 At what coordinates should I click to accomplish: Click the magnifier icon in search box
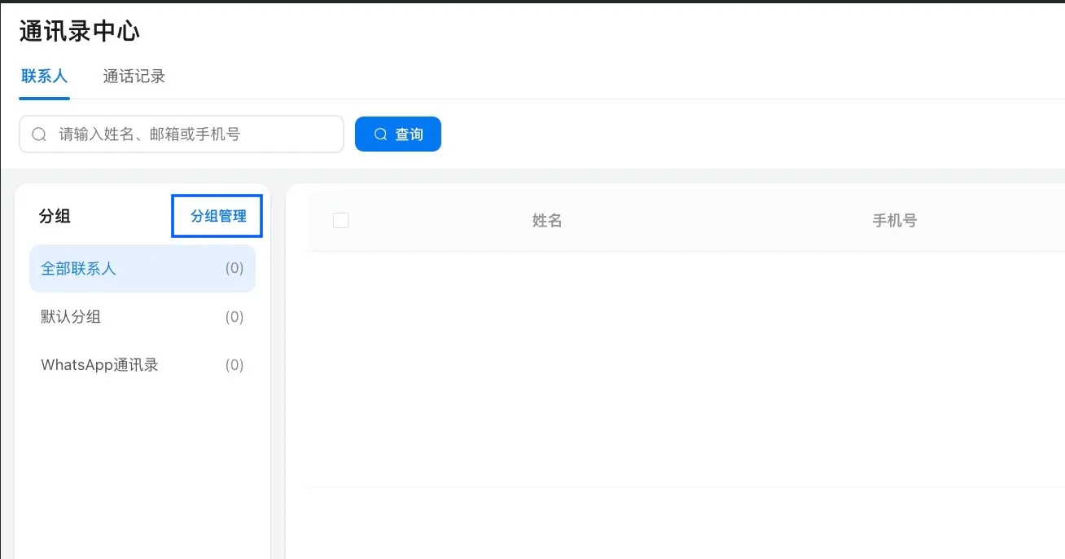(x=38, y=134)
